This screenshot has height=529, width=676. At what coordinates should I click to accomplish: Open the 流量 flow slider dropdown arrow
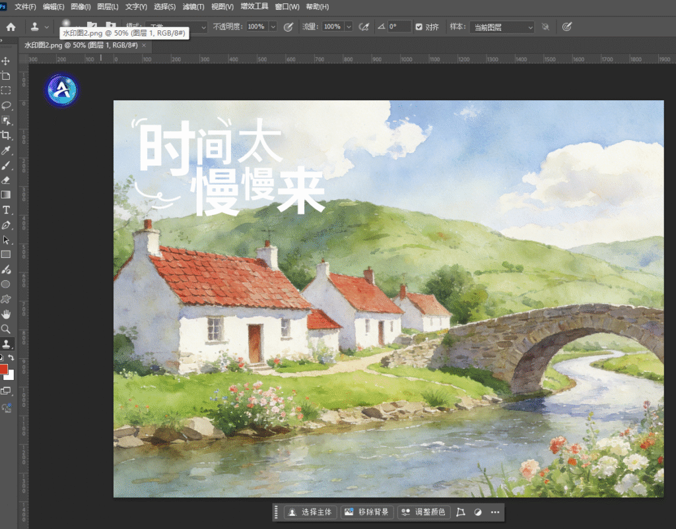pyautogui.click(x=349, y=26)
